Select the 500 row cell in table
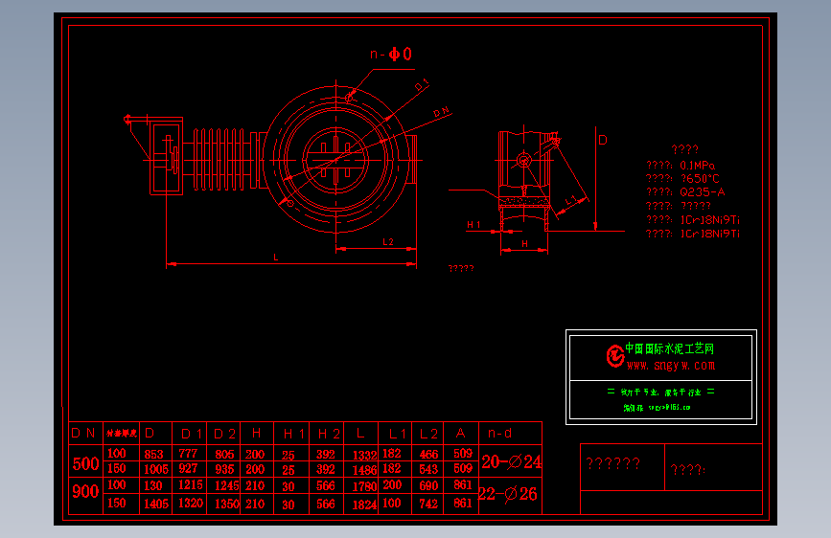The image size is (831, 538). [x=86, y=464]
